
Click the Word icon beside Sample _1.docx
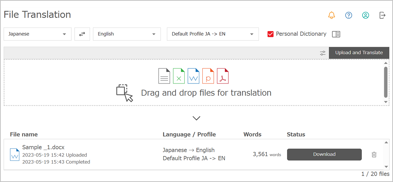pyautogui.click(x=15, y=155)
